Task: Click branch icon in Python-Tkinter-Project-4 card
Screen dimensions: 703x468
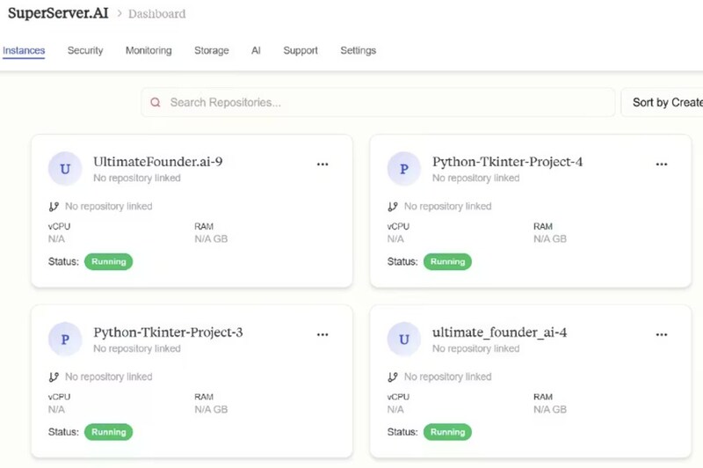Action: (393, 207)
